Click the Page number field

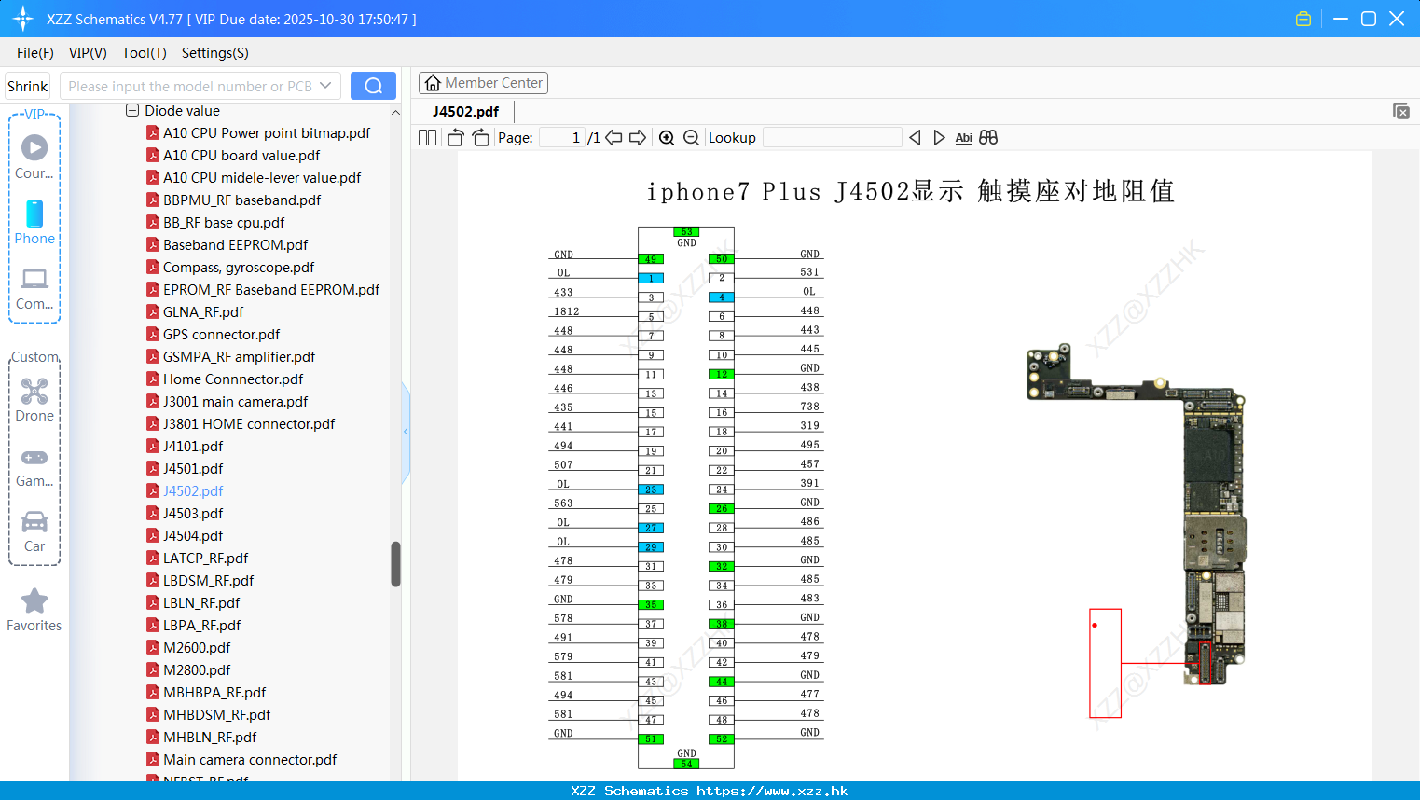[562, 138]
